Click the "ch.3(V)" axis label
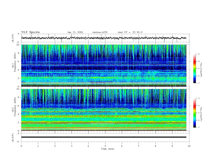The width and height of the screenshot is (213, 164). [13, 137]
